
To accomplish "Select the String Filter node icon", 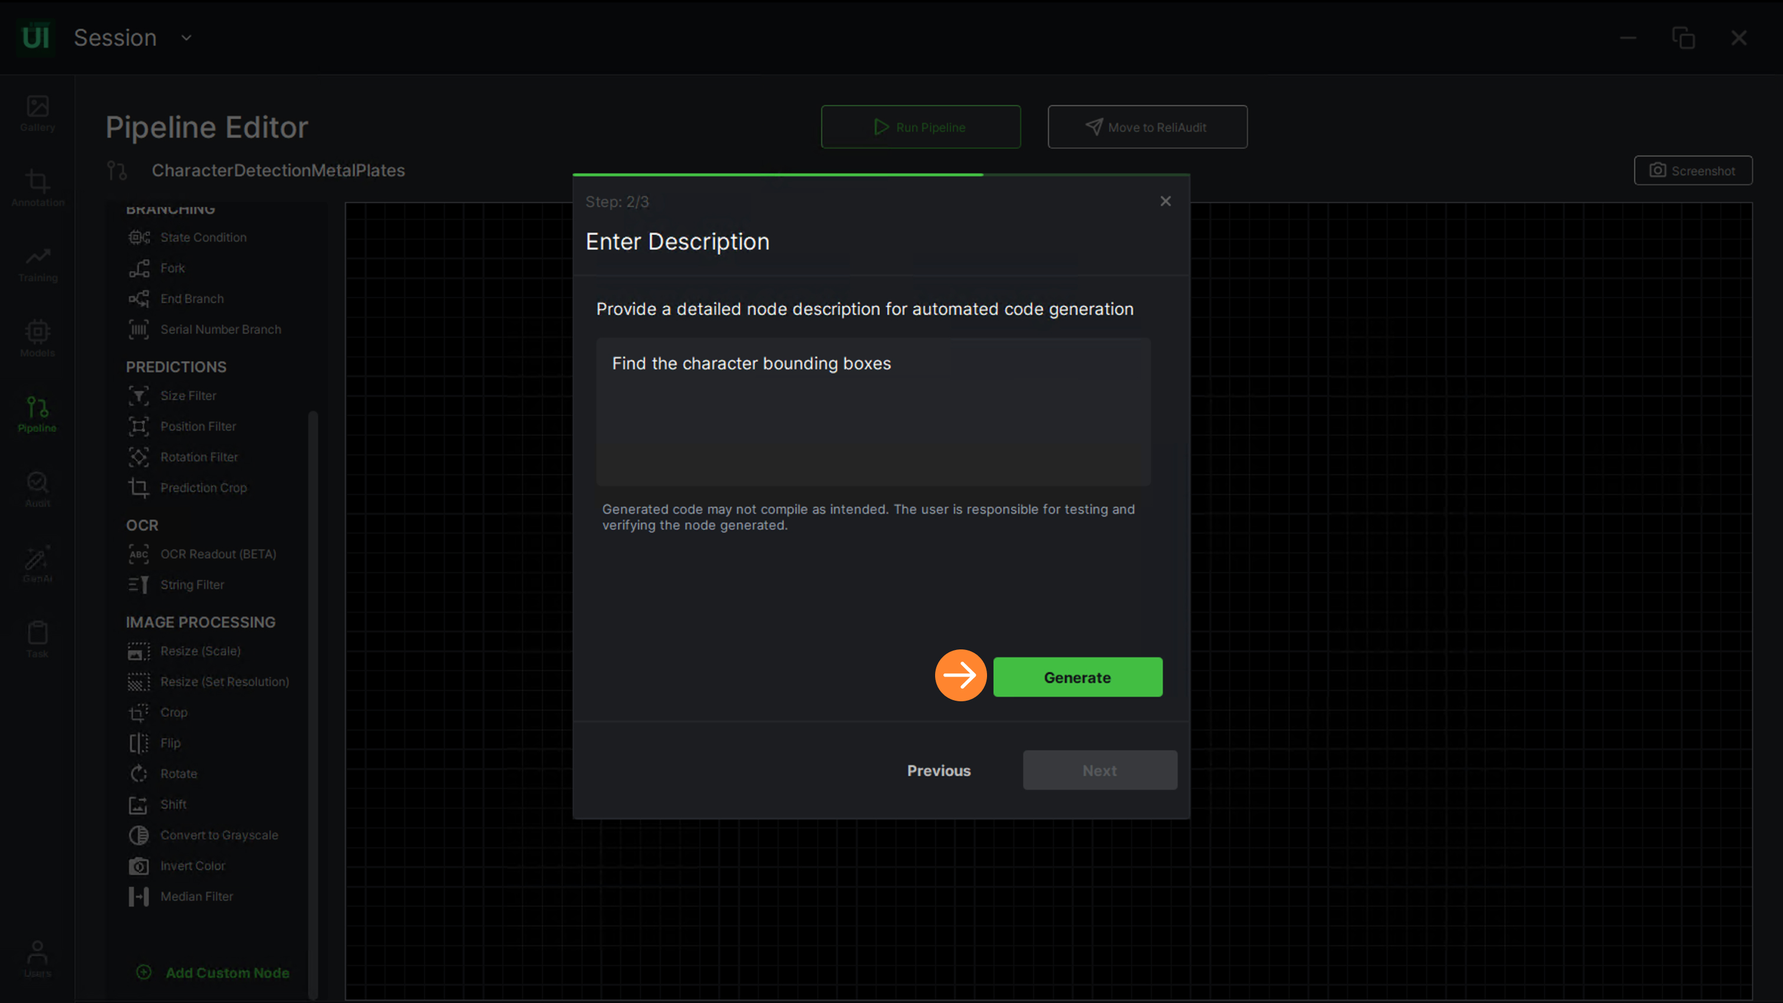I will pos(139,585).
